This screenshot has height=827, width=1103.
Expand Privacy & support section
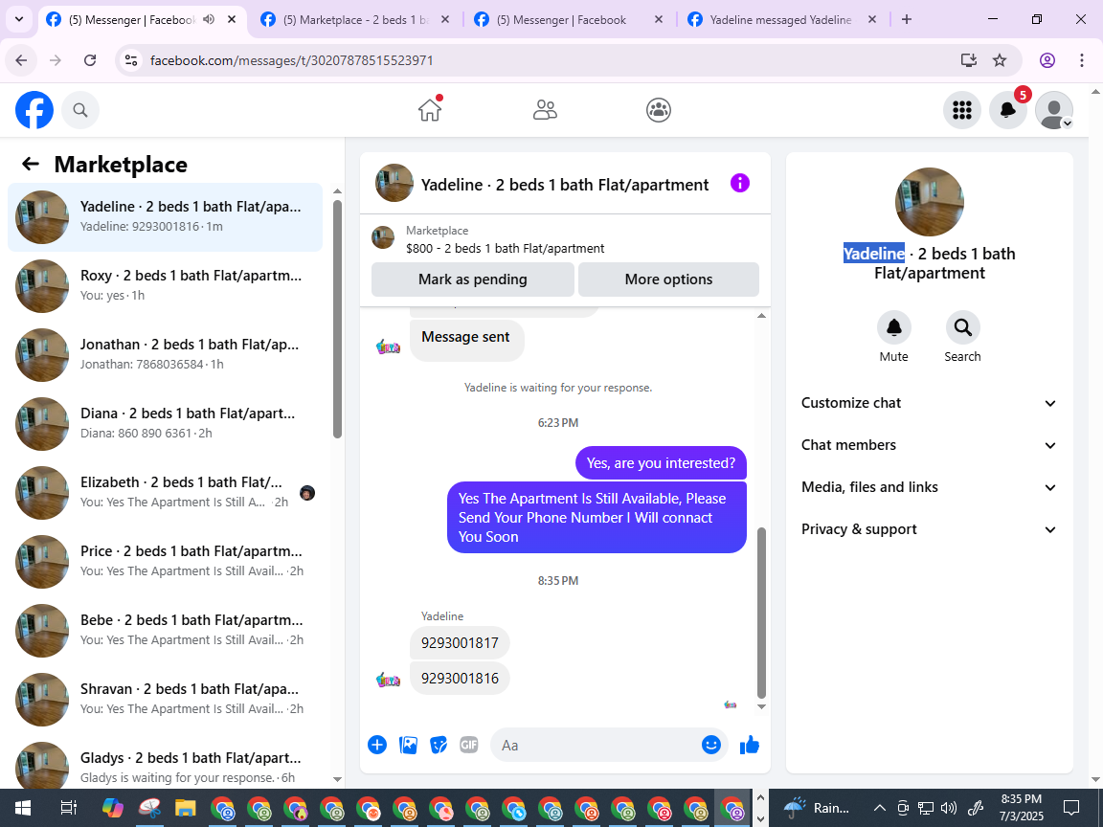[x=930, y=529]
